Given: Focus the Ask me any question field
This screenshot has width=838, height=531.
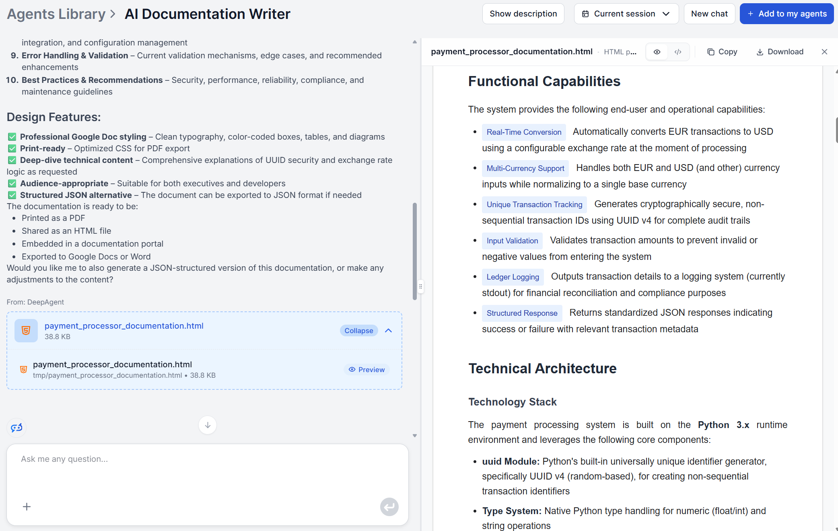Looking at the screenshot, I should coord(208,459).
